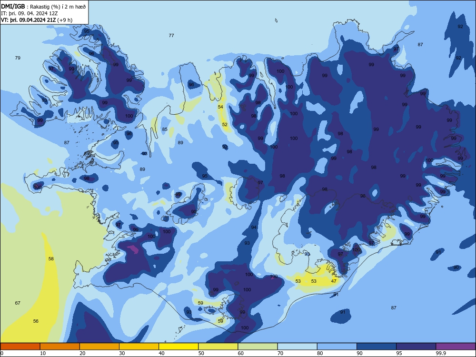Click the humidity value '77' over the sea
The image size is (476, 357).
tap(171, 36)
